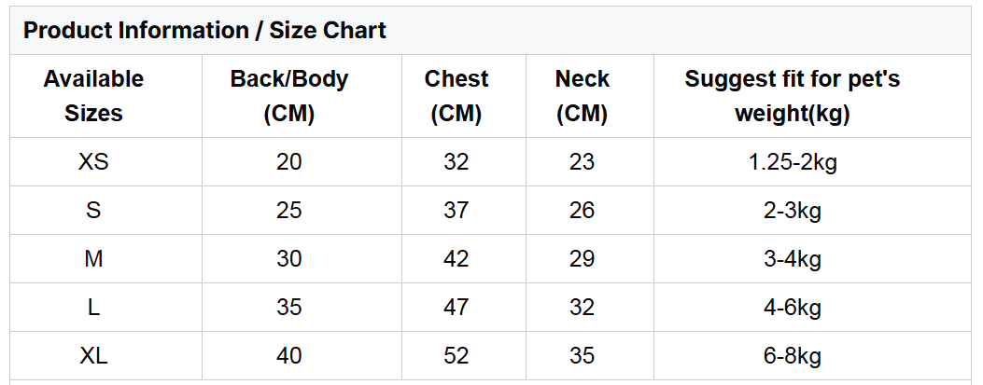983x385 pixels.
Task: Select chest measurement 42
Action: click(456, 259)
